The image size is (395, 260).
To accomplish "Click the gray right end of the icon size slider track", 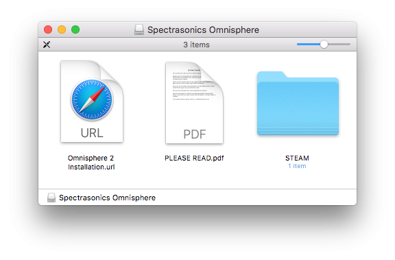I will 339,45.
